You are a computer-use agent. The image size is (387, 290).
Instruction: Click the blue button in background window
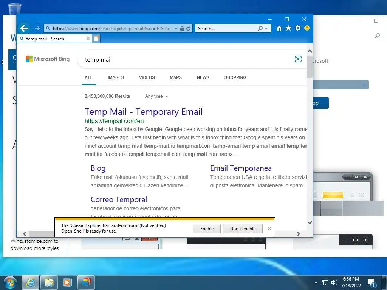321,103
